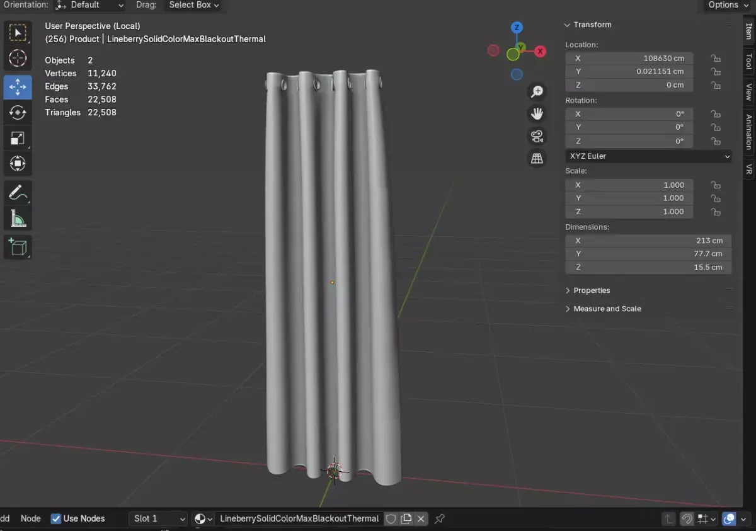Click the Rotation X field 0°
Image resolution: width=756 pixels, height=531 pixels.
(629, 114)
